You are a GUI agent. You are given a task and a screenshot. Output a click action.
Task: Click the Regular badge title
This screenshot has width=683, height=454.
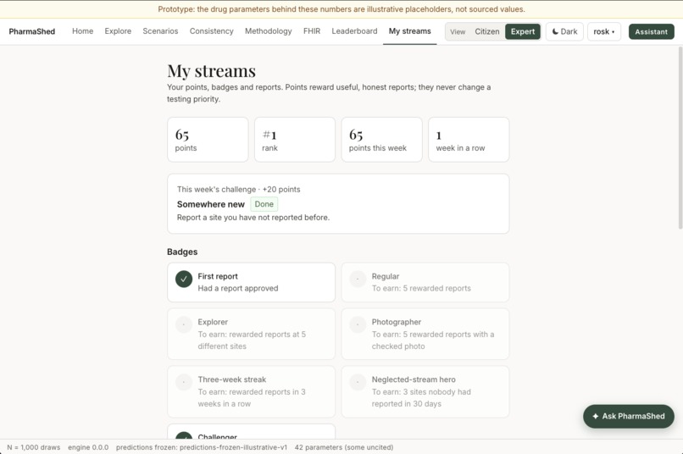(x=386, y=276)
